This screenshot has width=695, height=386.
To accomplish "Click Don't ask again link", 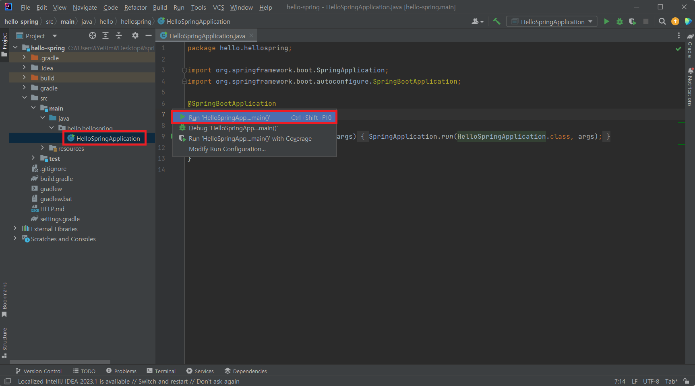I will pyautogui.click(x=218, y=381).
